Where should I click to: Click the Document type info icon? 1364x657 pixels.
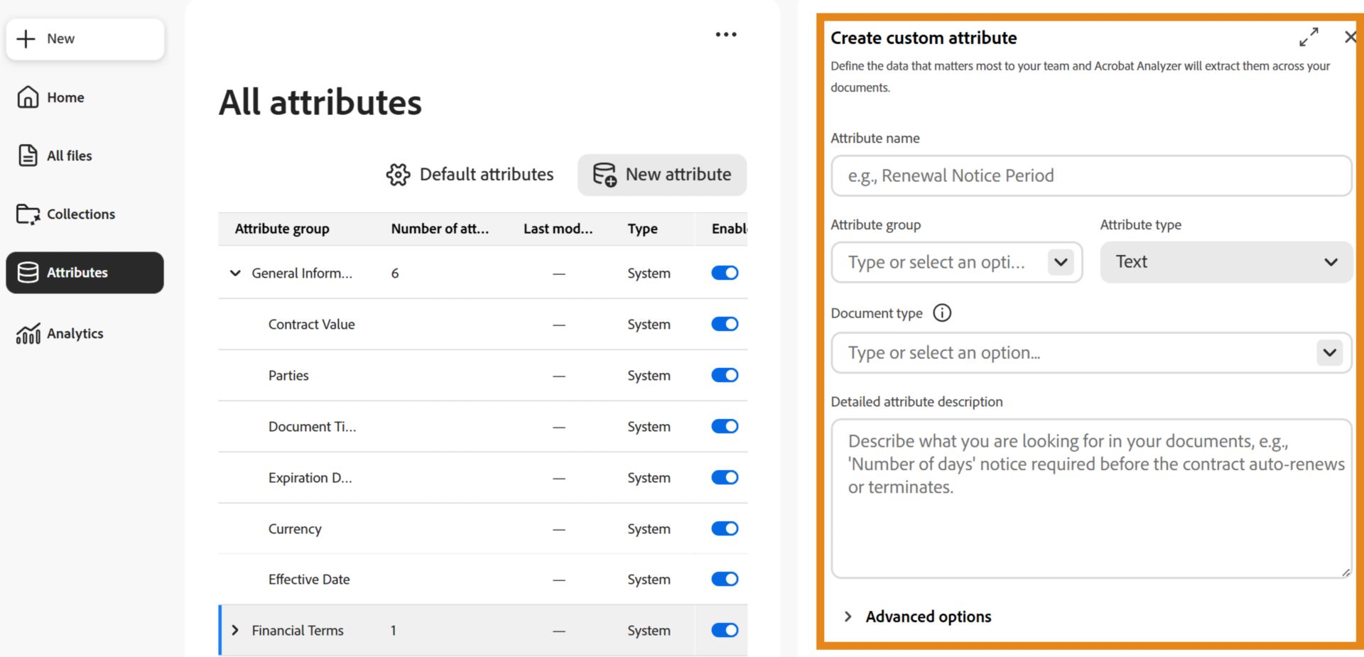coord(942,313)
